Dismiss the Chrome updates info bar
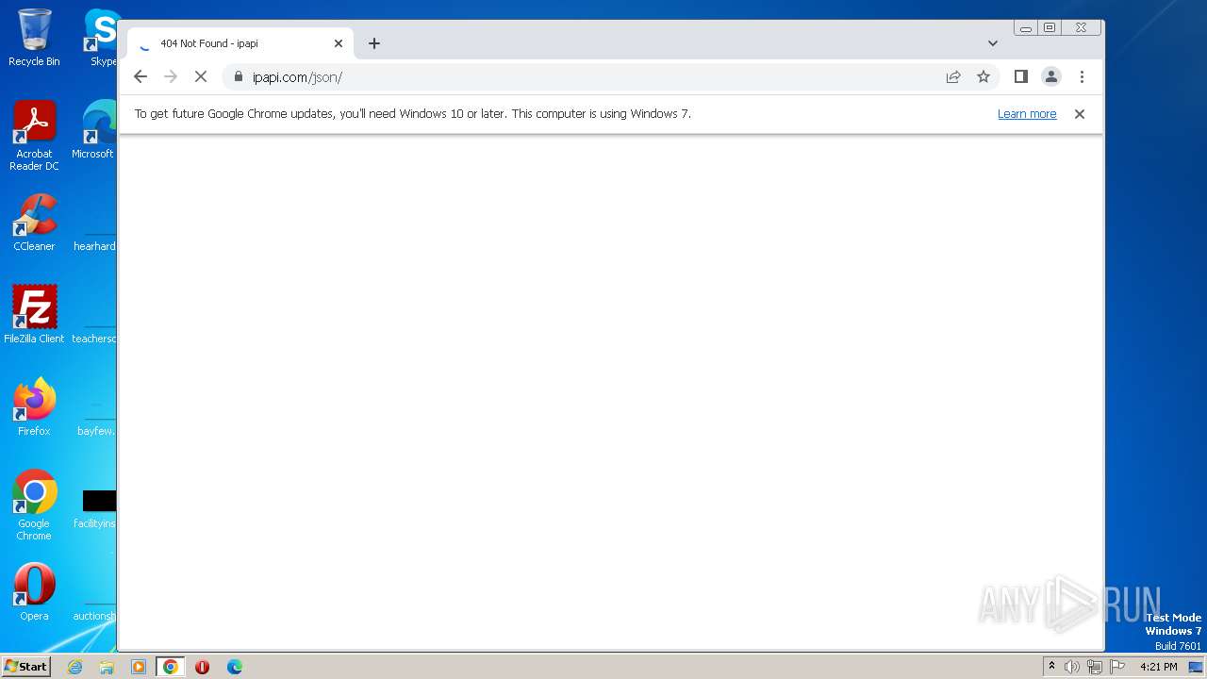Image resolution: width=1207 pixels, height=679 pixels. (1080, 114)
